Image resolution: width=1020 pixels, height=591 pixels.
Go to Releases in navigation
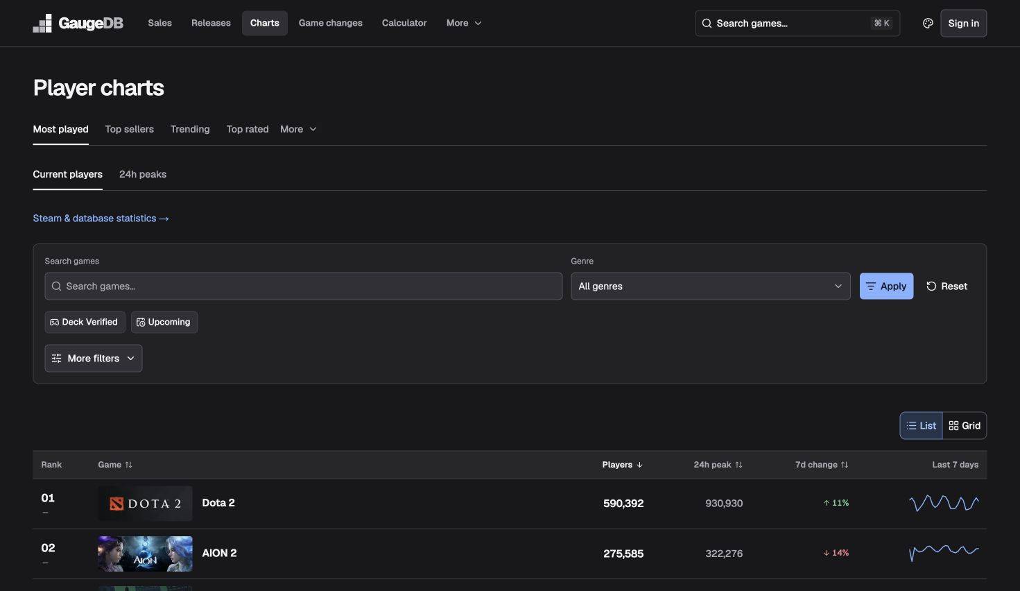pos(211,23)
